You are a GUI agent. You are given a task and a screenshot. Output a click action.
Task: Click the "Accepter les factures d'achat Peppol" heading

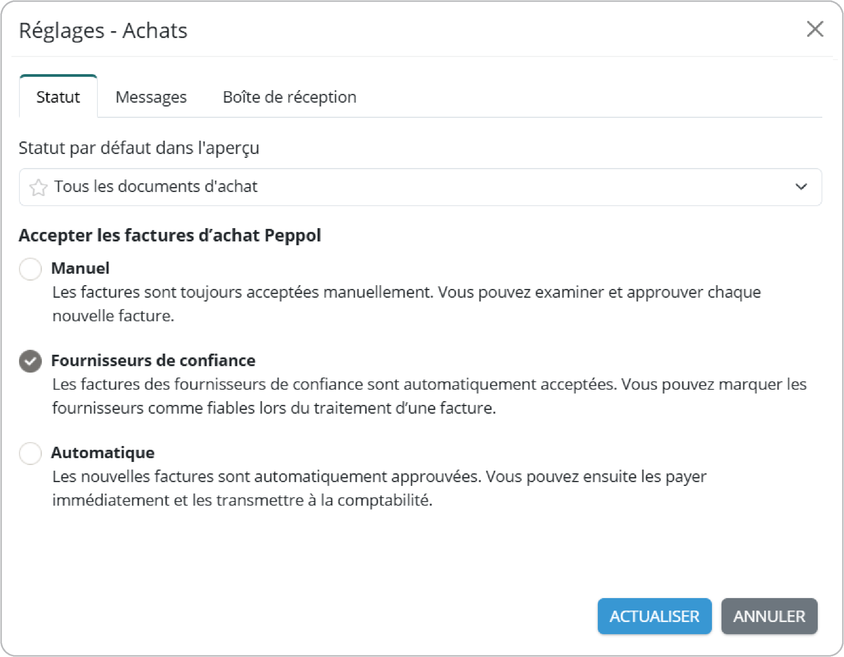[x=170, y=235]
